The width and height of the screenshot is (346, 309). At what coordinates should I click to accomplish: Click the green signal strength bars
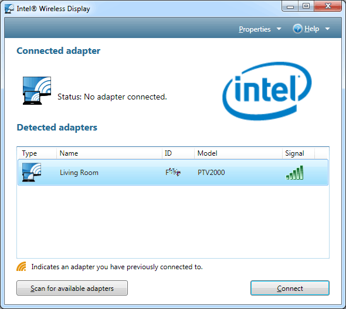tap(294, 173)
